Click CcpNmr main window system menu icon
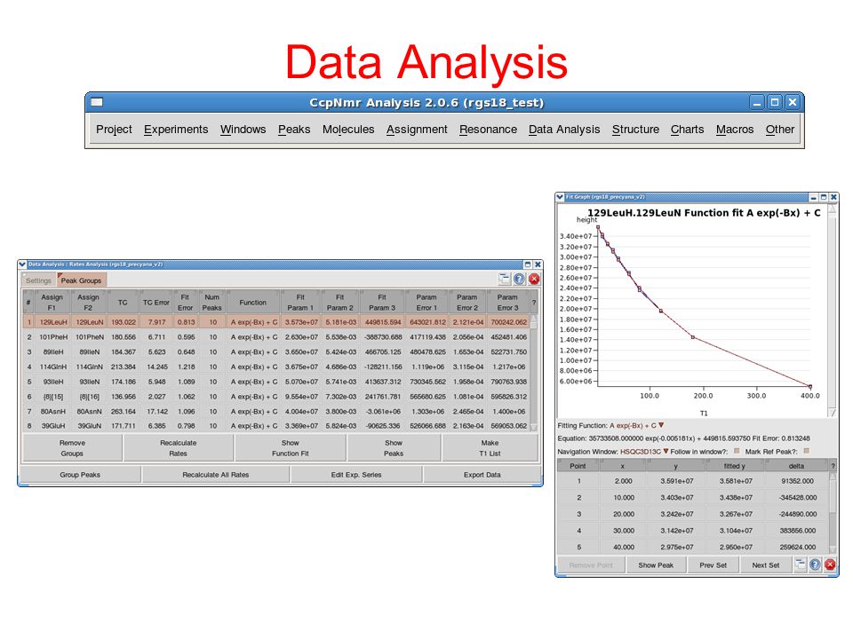853x639 pixels. click(x=98, y=101)
